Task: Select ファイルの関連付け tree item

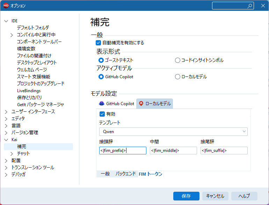Action: point(34,56)
